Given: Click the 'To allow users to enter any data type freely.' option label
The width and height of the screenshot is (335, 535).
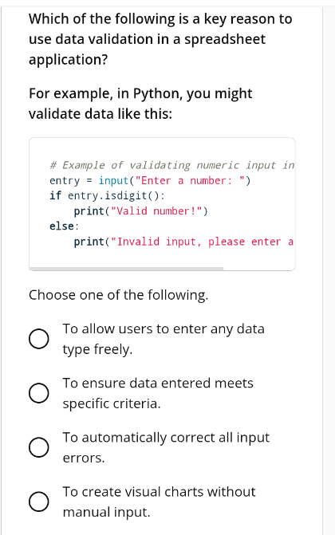Looking at the screenshot, I should (164, 339).
